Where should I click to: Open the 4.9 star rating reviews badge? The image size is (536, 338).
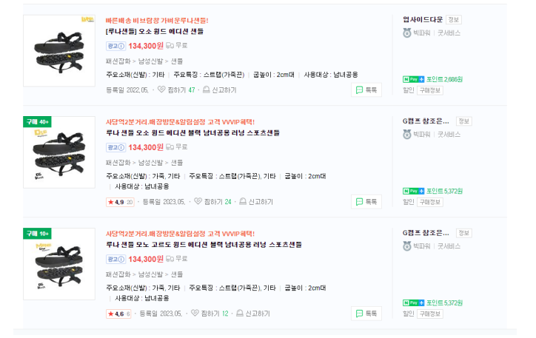pyautogui.click(x=120, y=202)
